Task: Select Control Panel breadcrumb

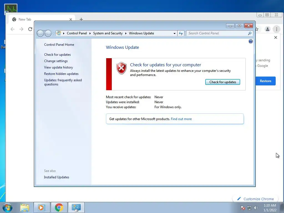Action: coord(77,33)
